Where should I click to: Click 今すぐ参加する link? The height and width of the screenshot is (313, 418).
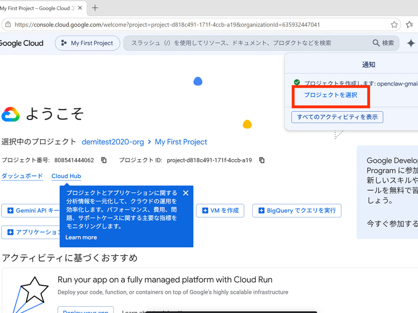pyautogui.click(x=392, y=224)
